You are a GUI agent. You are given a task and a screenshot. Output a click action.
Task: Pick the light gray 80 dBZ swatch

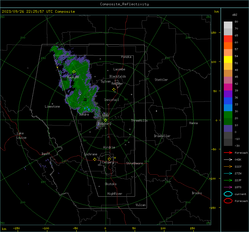[x=228, y=25]
